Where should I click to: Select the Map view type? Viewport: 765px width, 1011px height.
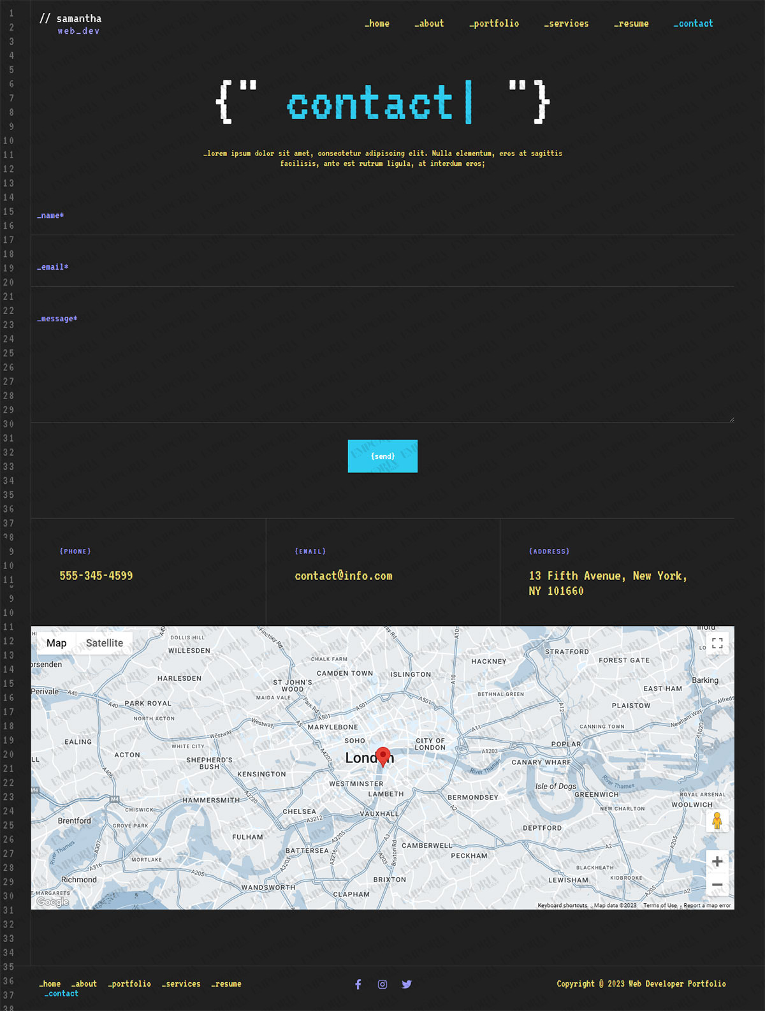pos(56,643)
